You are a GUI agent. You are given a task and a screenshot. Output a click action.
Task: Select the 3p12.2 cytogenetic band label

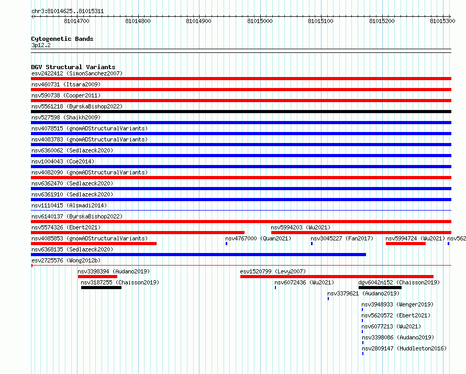(41, 45)
